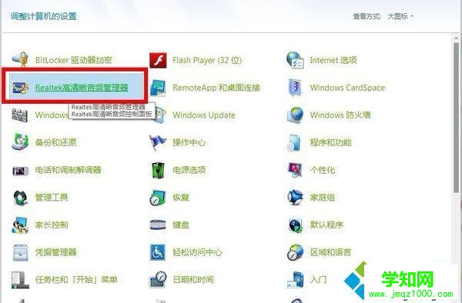Open the 键盘 keyboard icon
Screen dimensions: 462x303
click(x=158, y=225)
